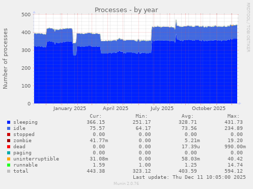This screenshot has height=189, width=253.
Task: Click idle average value 73.56
Action: [x=189, y=128]
